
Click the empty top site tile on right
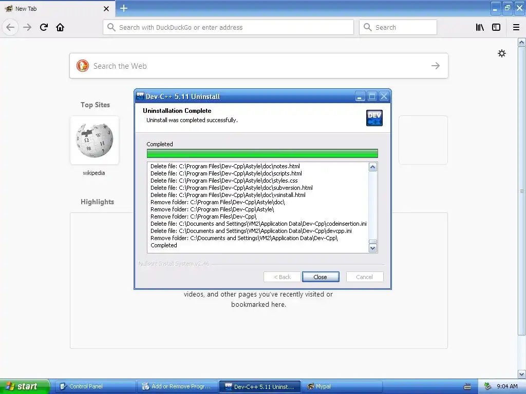[423, 140]
